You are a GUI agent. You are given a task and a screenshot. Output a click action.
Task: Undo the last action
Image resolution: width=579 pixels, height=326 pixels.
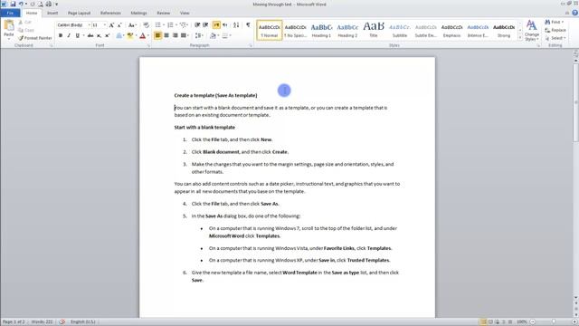coord(21,4)
